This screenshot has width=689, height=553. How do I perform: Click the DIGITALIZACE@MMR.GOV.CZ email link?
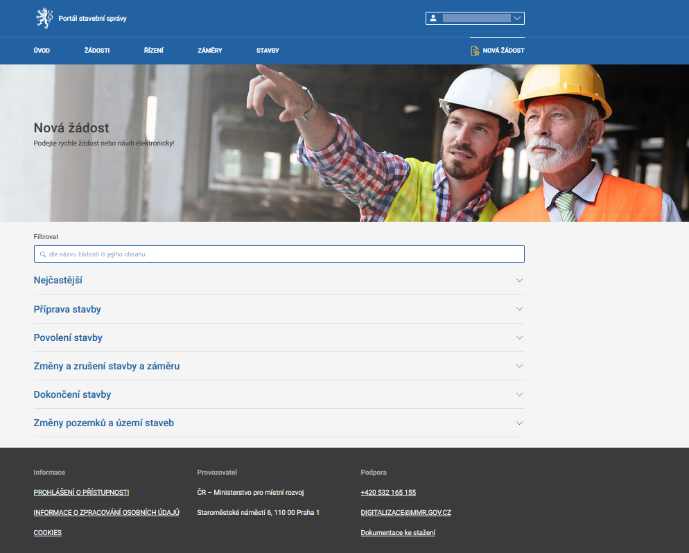(406, 513)
